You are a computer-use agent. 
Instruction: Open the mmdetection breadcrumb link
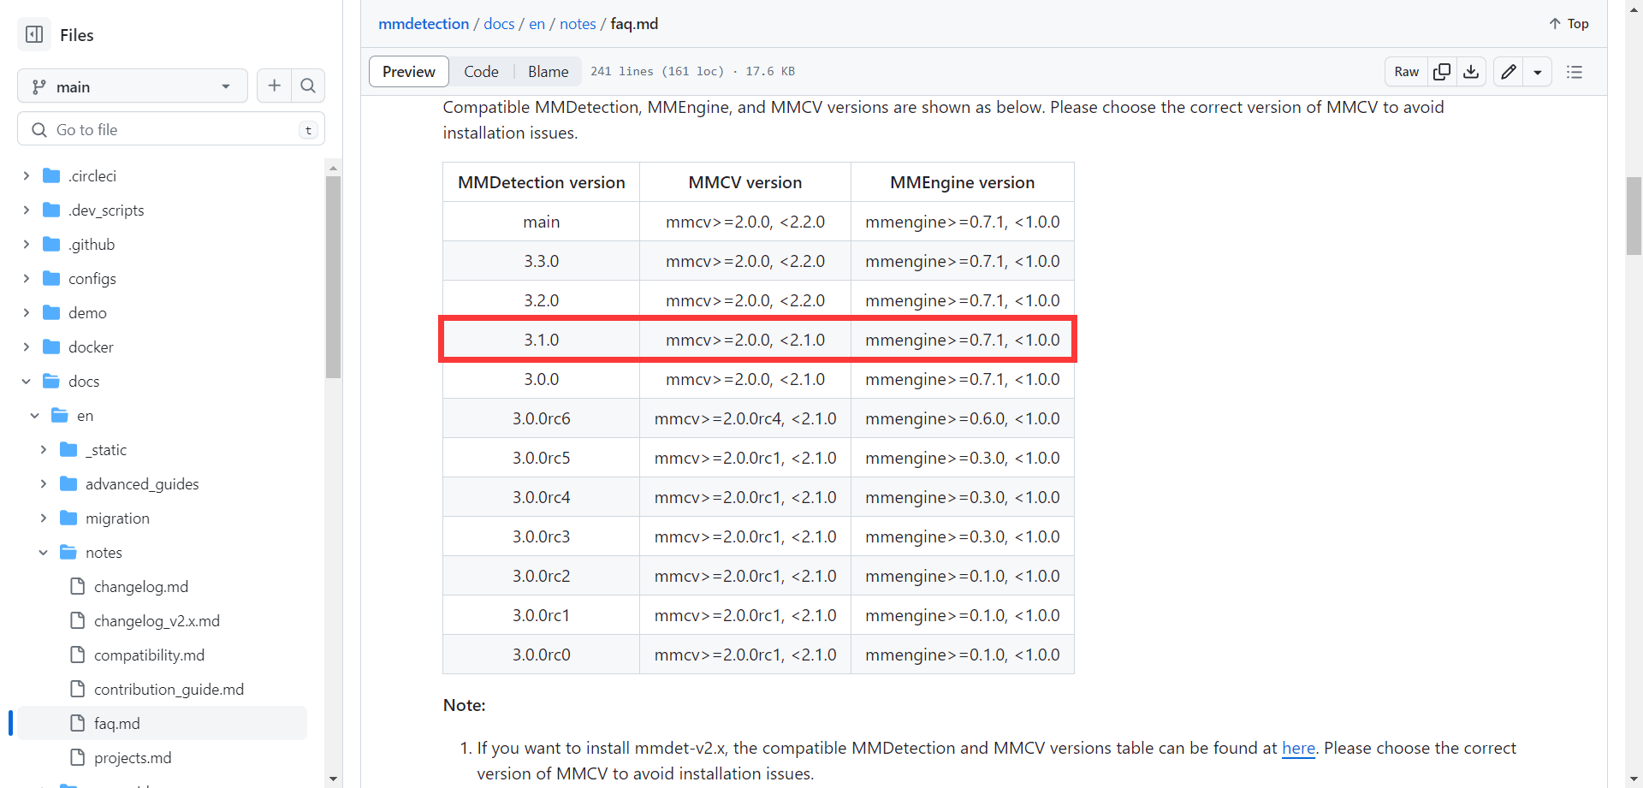tap(424, 24)
